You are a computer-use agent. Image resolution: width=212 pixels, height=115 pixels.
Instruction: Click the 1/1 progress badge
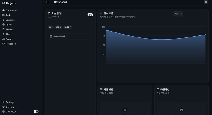90,15
